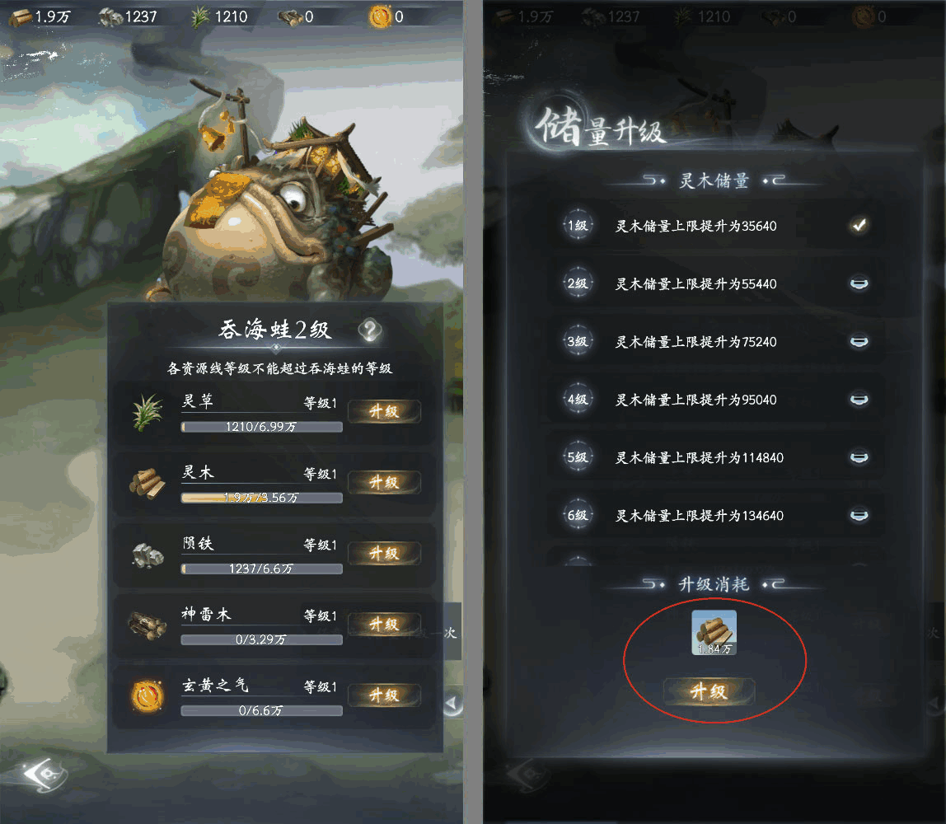Toggle the level 4 storage row indicator

point(859,400)
